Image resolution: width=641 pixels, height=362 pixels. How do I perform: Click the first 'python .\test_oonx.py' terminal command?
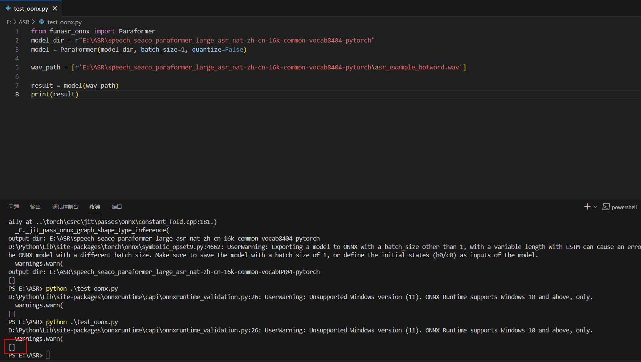[82, 288]
